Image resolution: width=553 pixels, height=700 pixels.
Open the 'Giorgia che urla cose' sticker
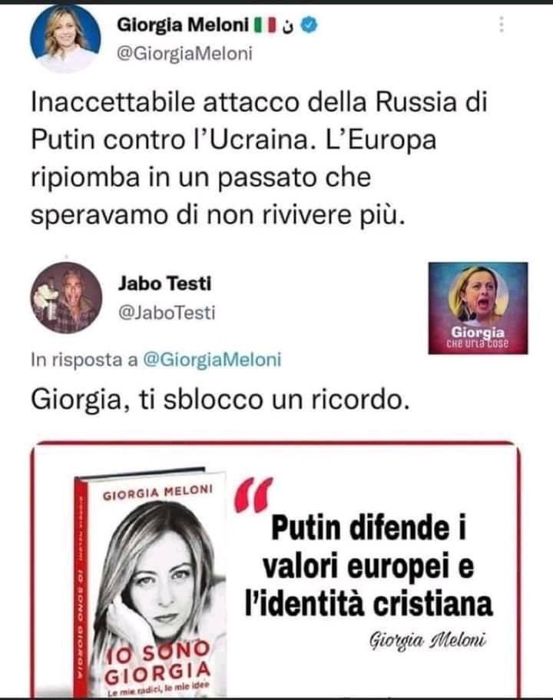478,308
